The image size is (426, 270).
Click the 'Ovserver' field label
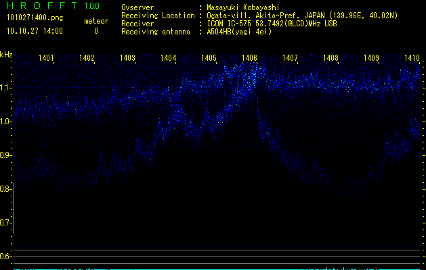point(137,7)
